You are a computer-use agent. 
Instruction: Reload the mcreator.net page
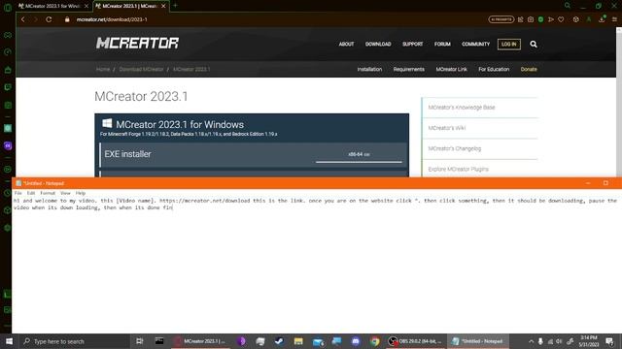(49, 19)
